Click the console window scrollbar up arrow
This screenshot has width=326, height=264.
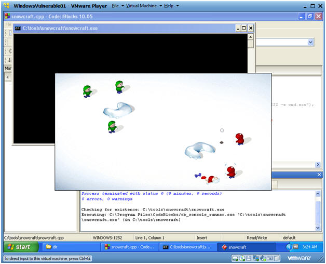point(251,37)
